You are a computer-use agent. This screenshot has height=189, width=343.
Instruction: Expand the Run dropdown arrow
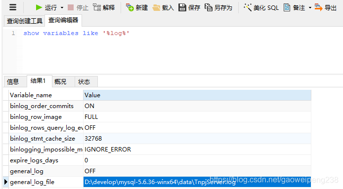[62, 8]
